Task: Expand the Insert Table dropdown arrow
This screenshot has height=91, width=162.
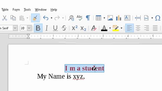Action: click(x=104, y=18)
